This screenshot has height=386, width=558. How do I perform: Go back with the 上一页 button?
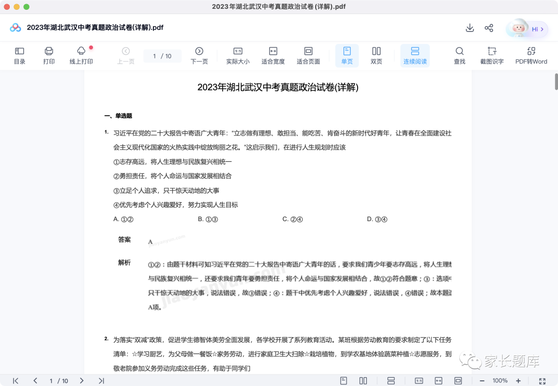pyautogui.click(x=126, y=56)
